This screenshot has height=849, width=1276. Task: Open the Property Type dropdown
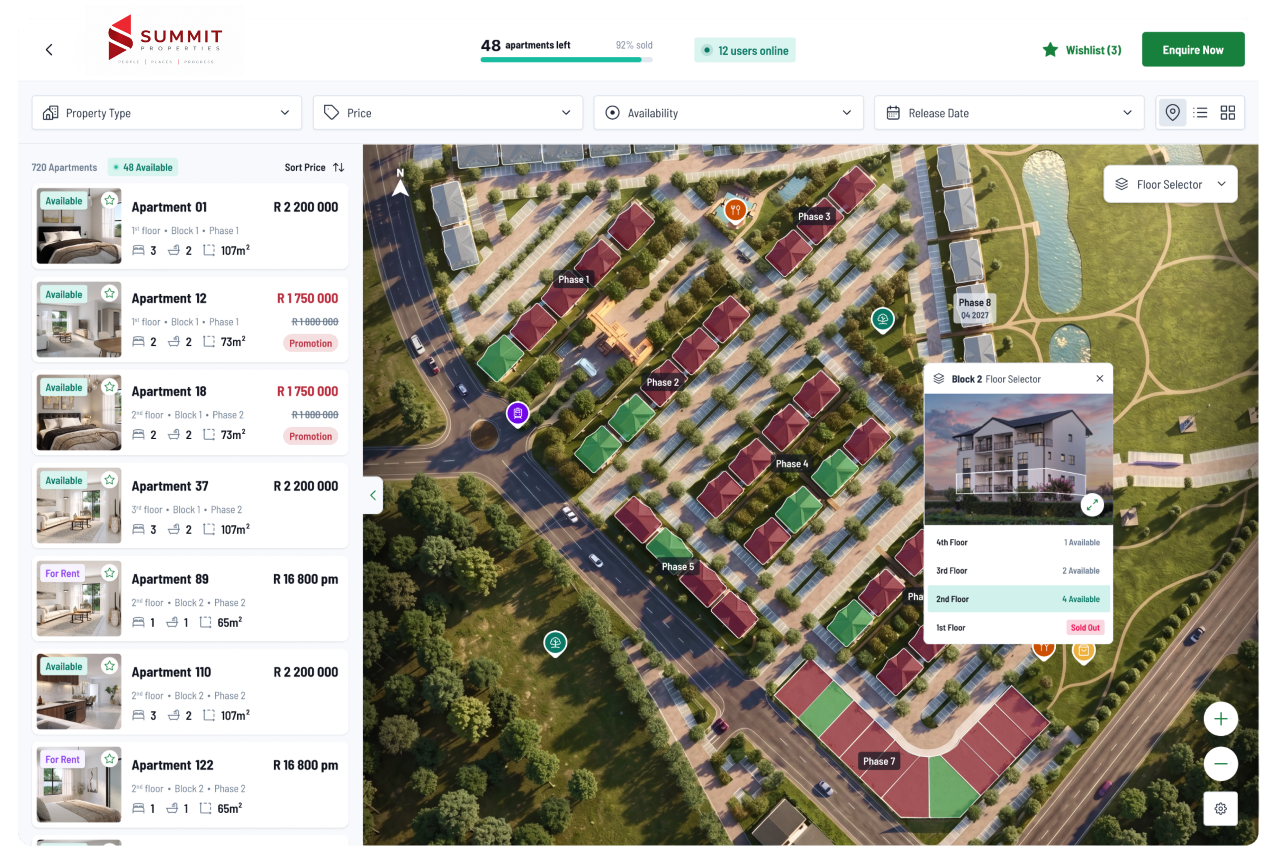[167, 113]
